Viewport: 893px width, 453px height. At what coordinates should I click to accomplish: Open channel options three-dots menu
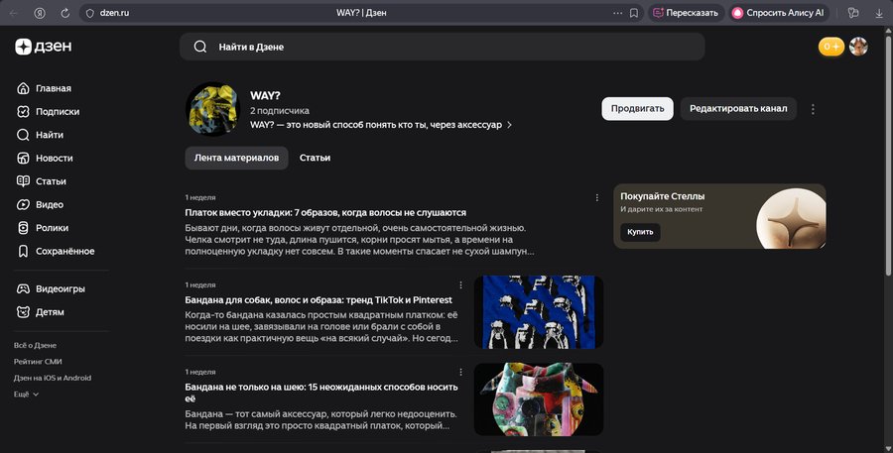point(813,109)
